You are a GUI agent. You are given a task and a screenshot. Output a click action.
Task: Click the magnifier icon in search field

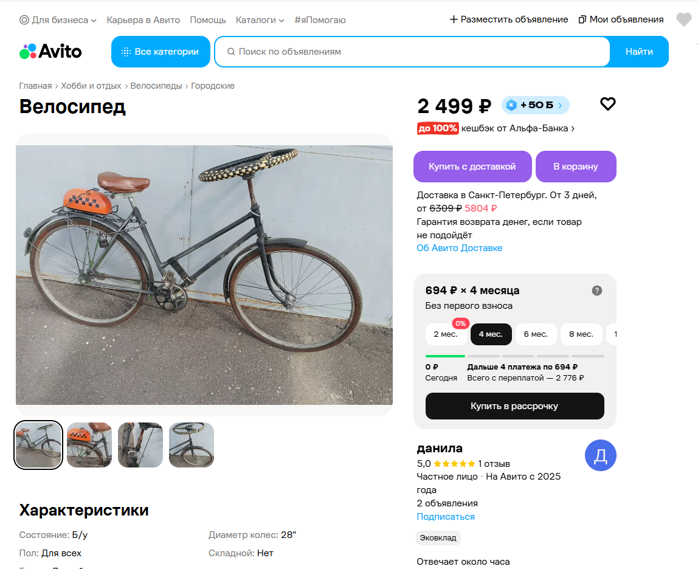(231, 52)
